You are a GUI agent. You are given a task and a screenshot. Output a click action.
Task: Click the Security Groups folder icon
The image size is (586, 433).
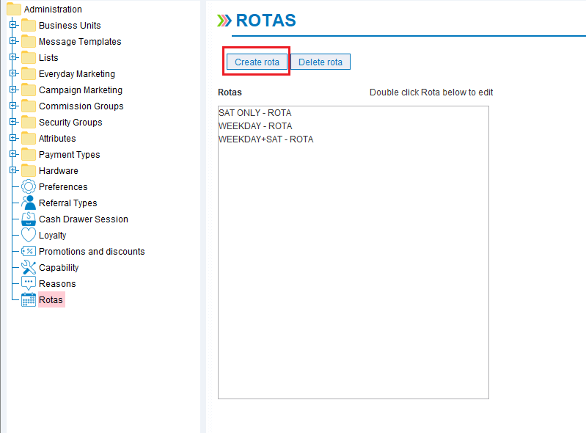tap(29, 123)
